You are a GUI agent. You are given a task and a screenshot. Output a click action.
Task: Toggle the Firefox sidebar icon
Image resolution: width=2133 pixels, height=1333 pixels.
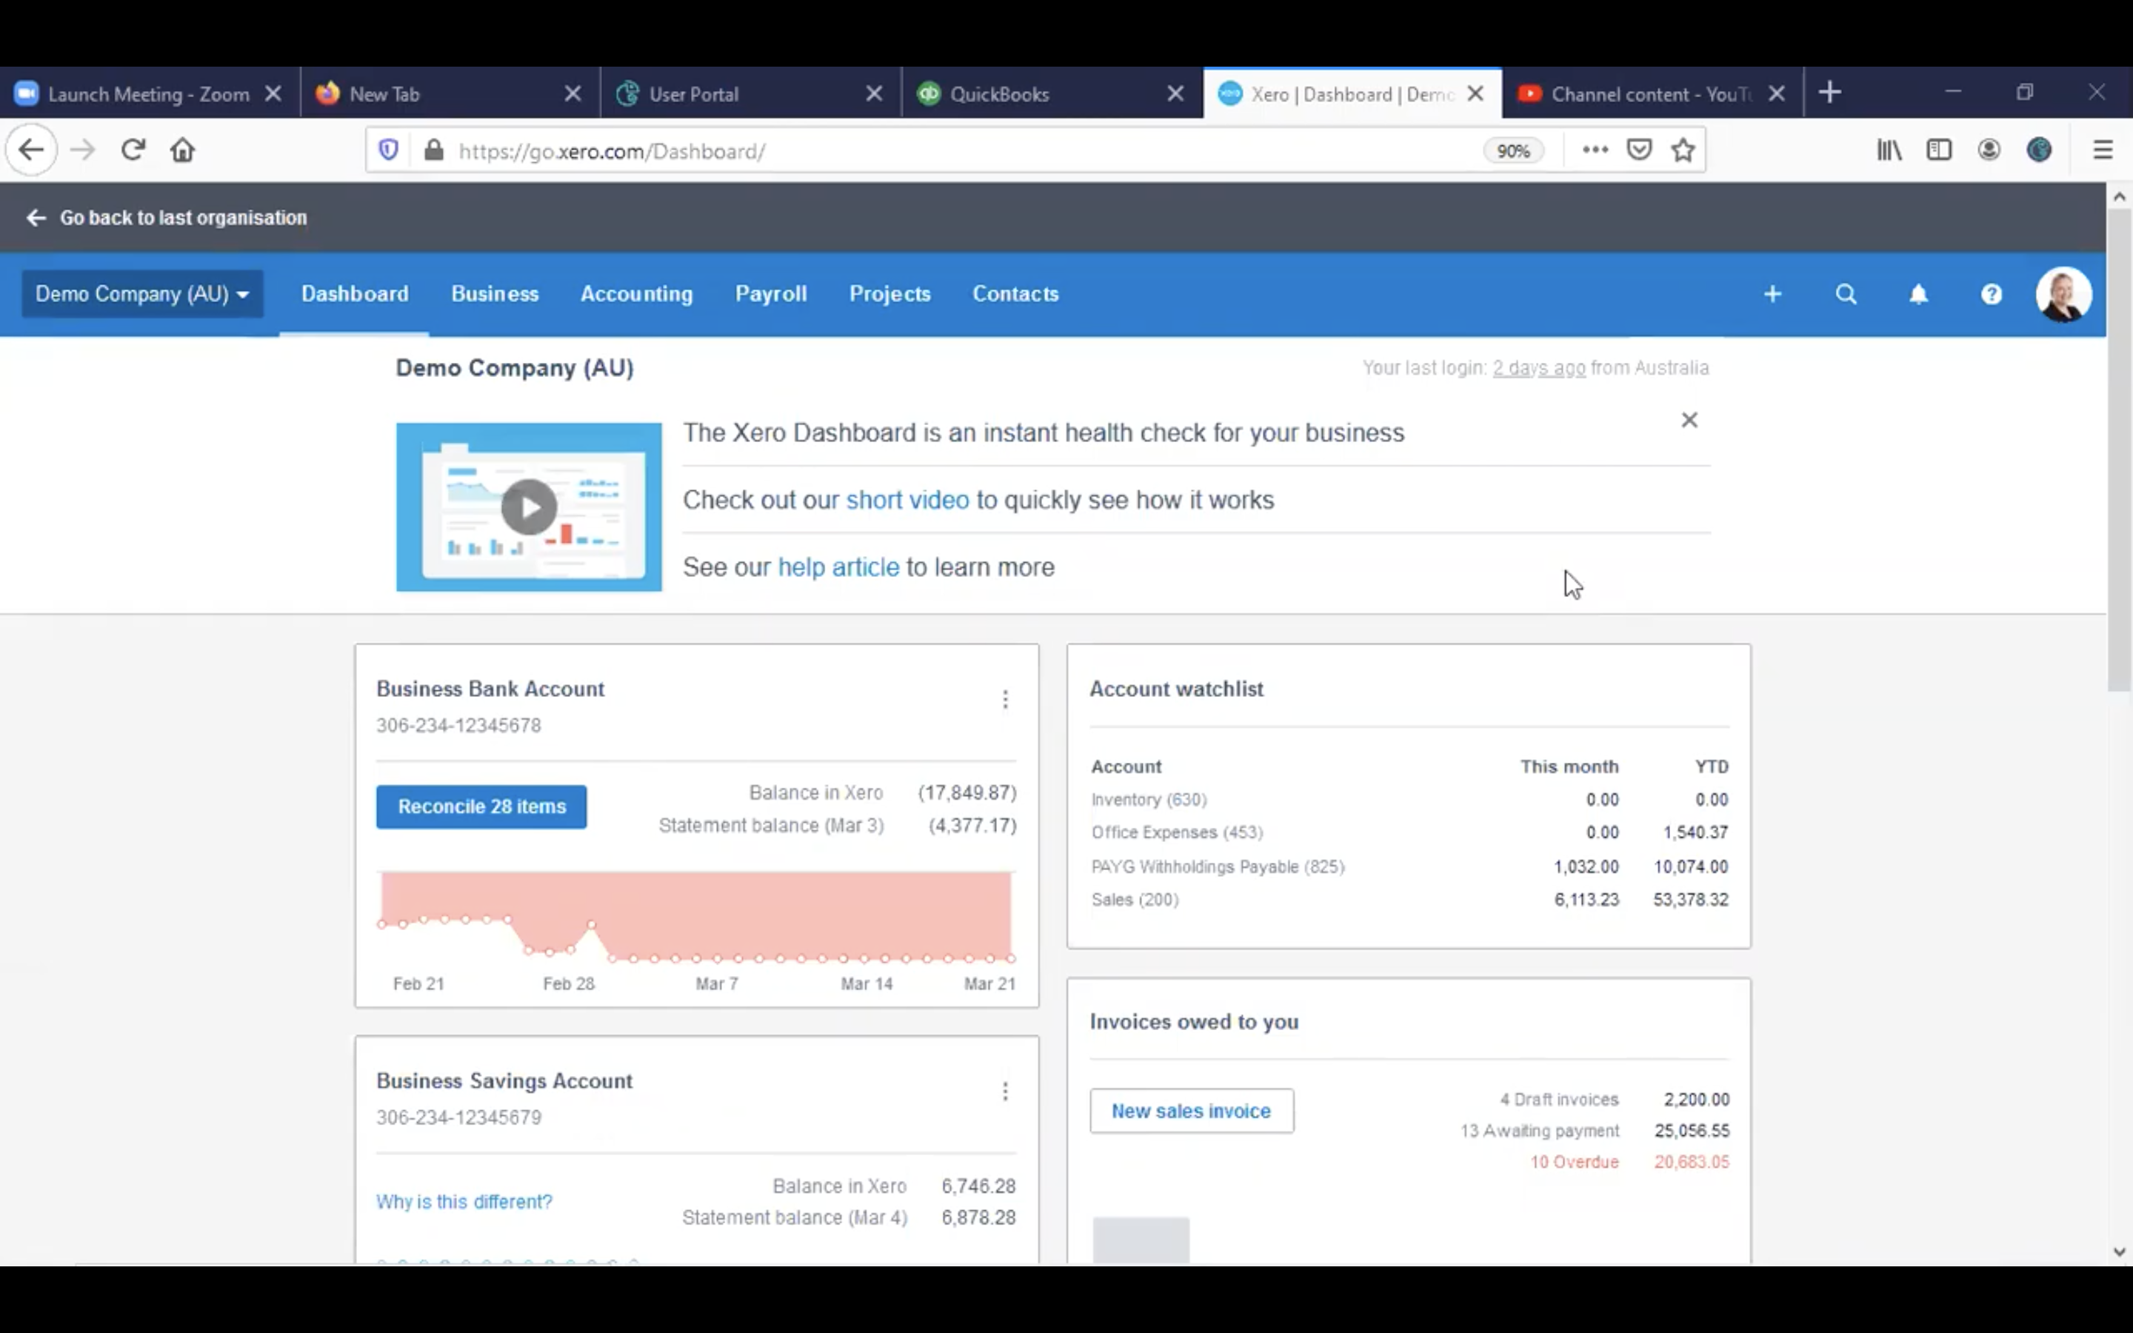[1939, 150]
